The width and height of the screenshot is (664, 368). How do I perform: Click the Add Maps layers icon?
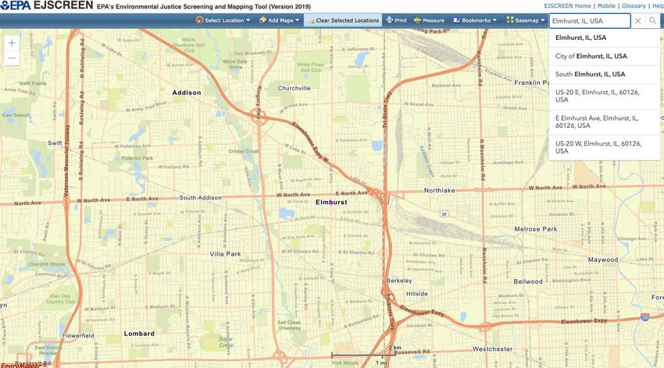point(262,20)
